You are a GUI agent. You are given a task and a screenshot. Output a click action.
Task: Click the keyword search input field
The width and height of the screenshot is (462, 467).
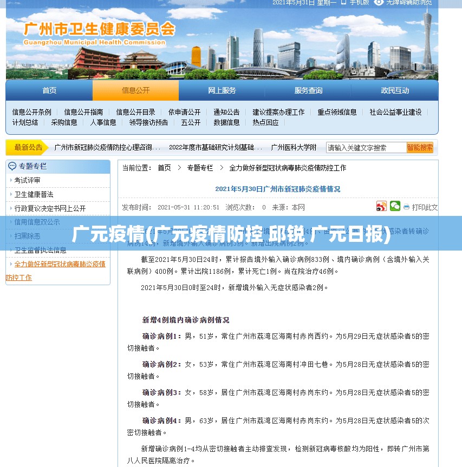click(x=366, y=147)
